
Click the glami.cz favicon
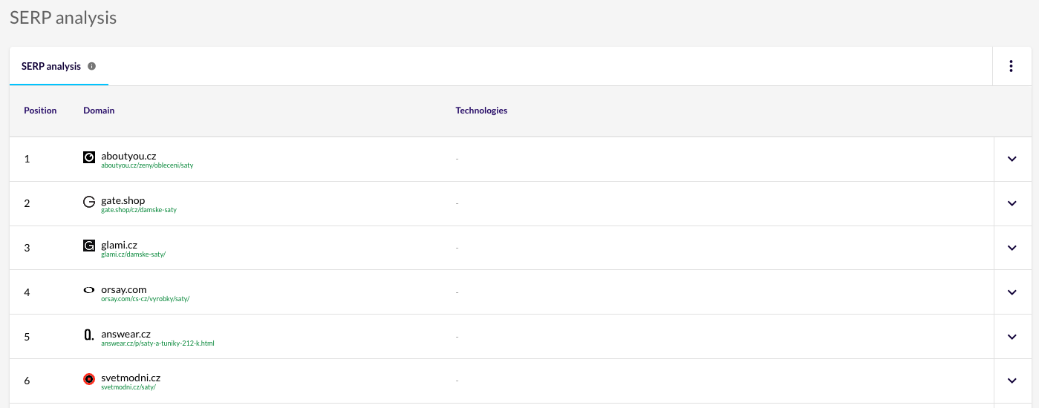[x=89, y=246]
